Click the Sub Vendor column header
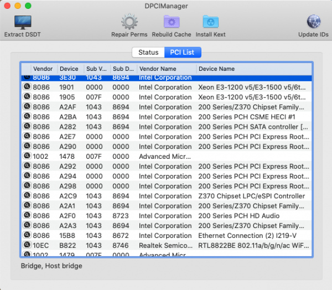Screen dimensions: 332x290 coord(96,69)
